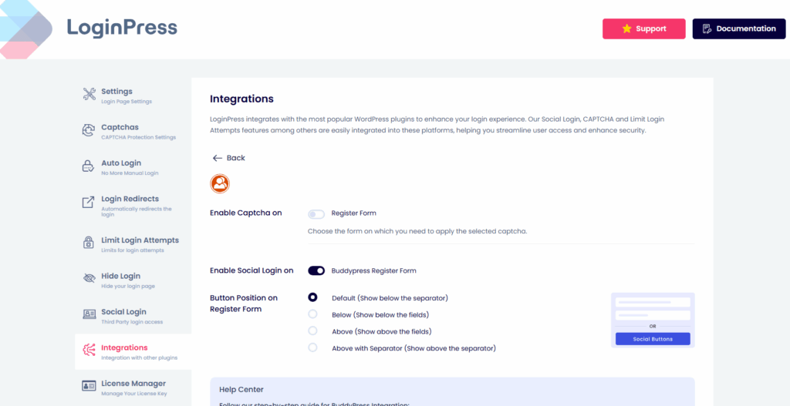The image size is (790, 406).
Task: Open the Auto Login menu item
Action: pos(133,166)
